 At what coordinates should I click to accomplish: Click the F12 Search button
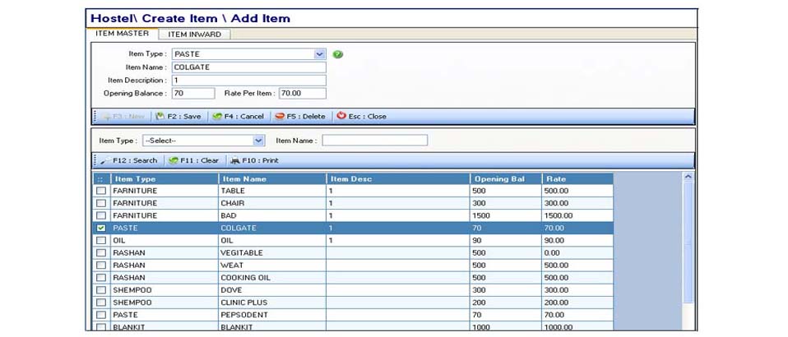pos(128,161)
